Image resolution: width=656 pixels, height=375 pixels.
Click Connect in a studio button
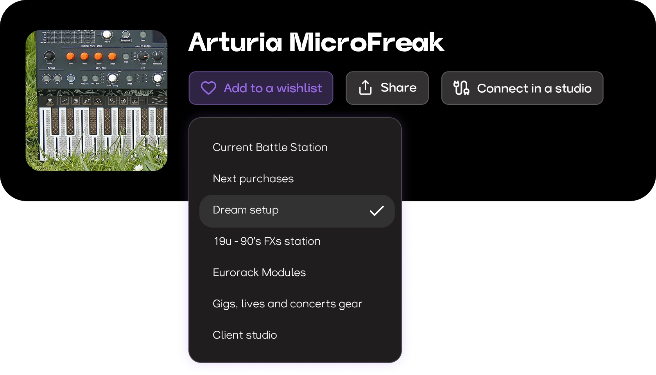[522, 88]
